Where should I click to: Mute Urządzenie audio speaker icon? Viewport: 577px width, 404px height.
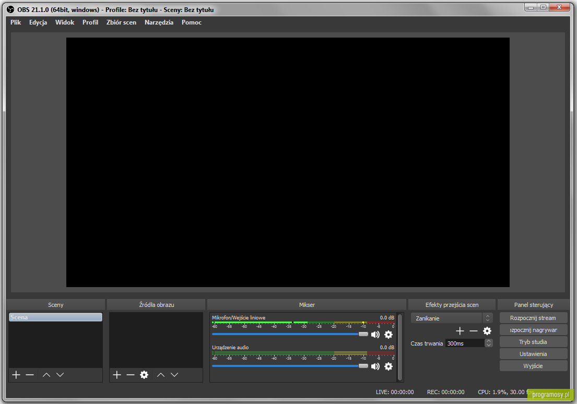[x=375, y=366]
